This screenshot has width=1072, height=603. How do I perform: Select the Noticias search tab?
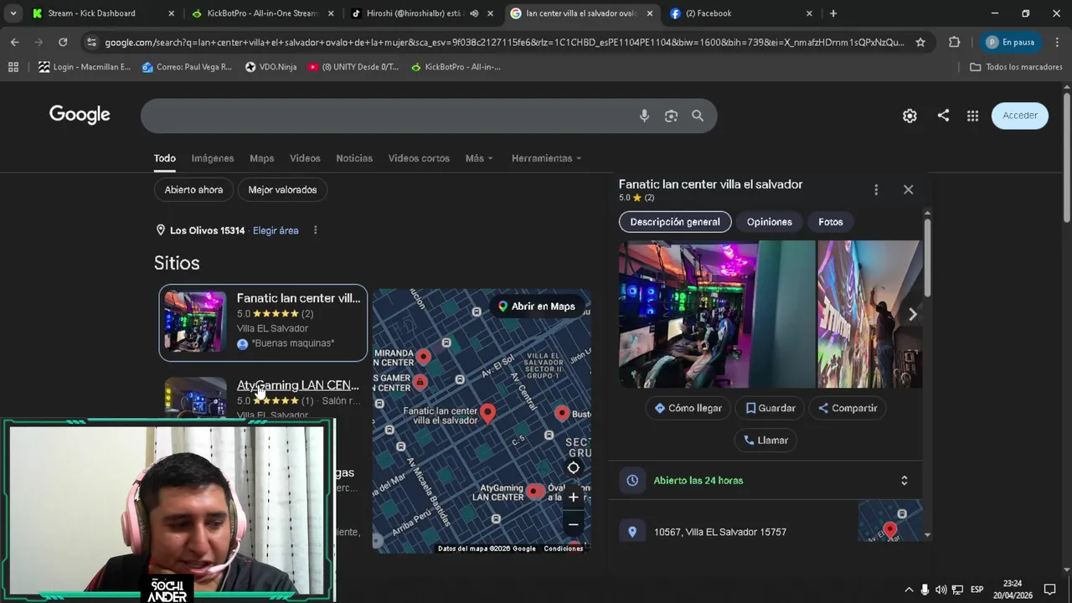[x=354, y=158]
